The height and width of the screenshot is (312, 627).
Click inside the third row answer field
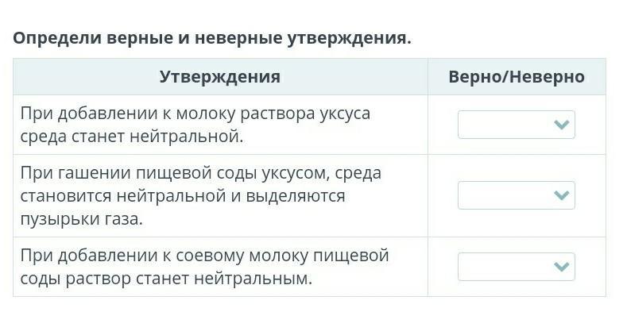point(506,267)
